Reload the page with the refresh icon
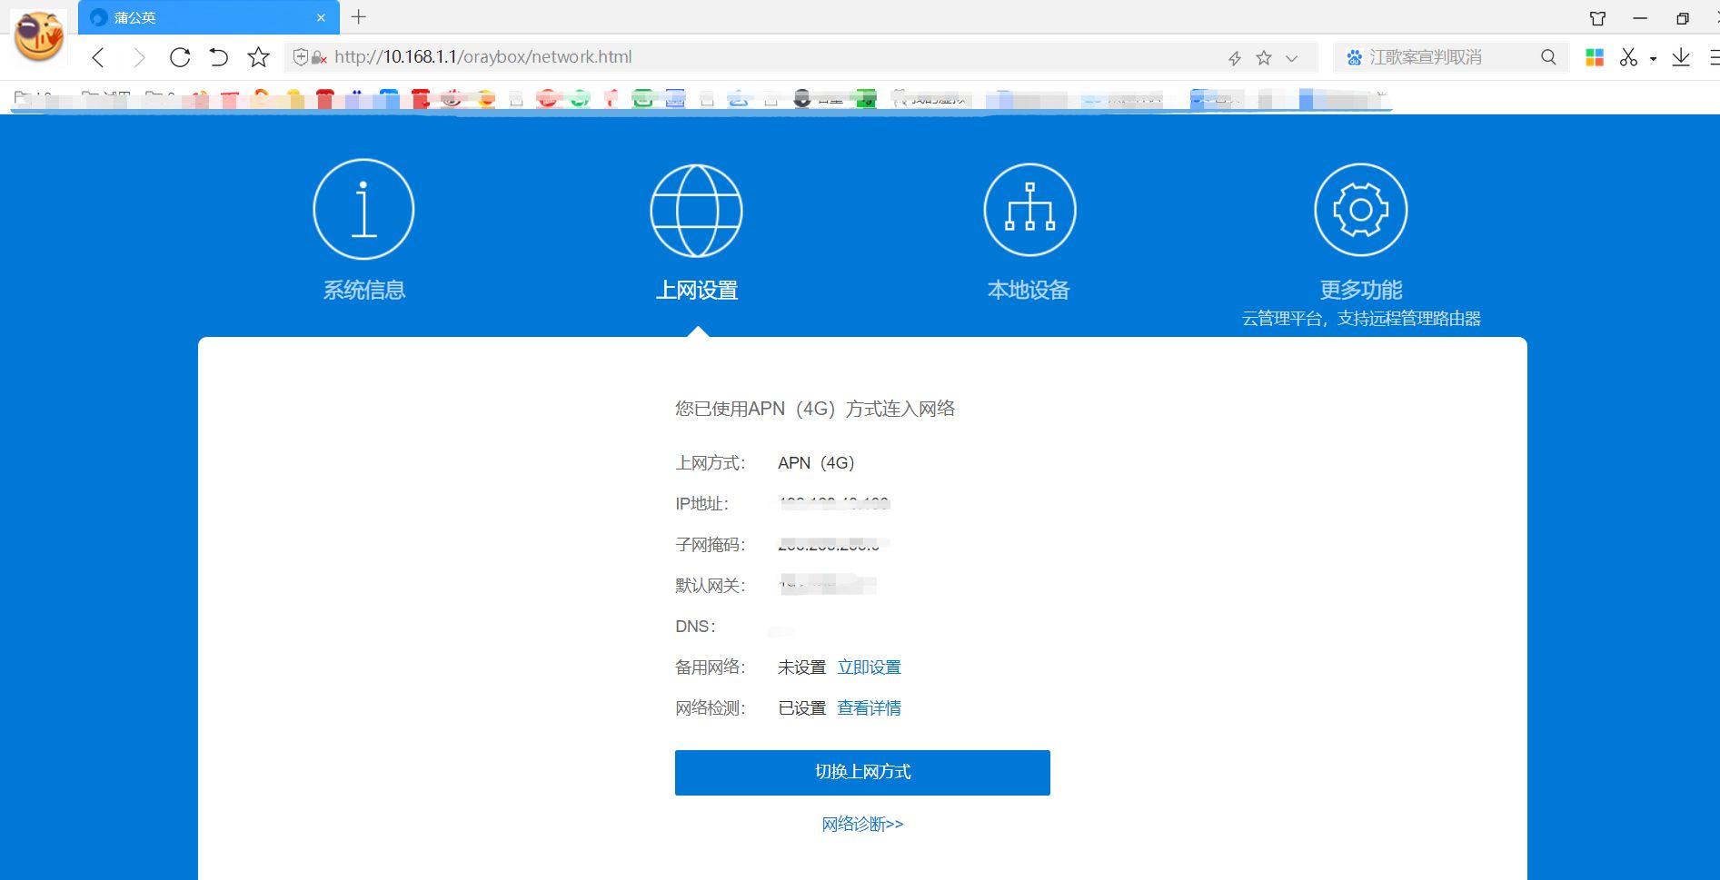The width and height of the screenshot is (1720, 880). coord(179,57)
